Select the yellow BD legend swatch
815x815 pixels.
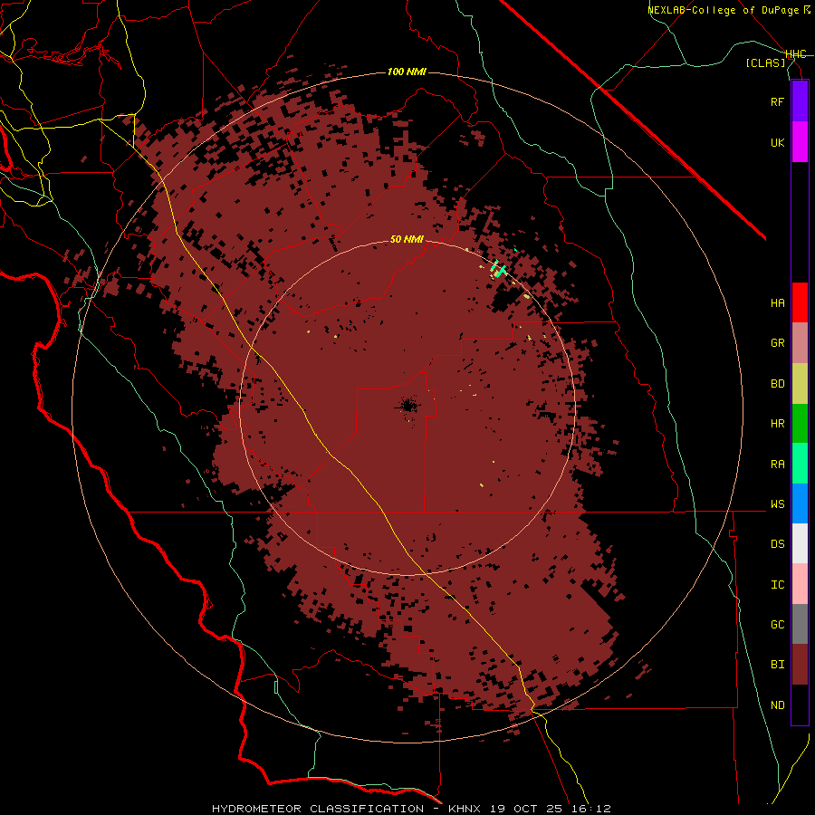[x=800, y=384]
